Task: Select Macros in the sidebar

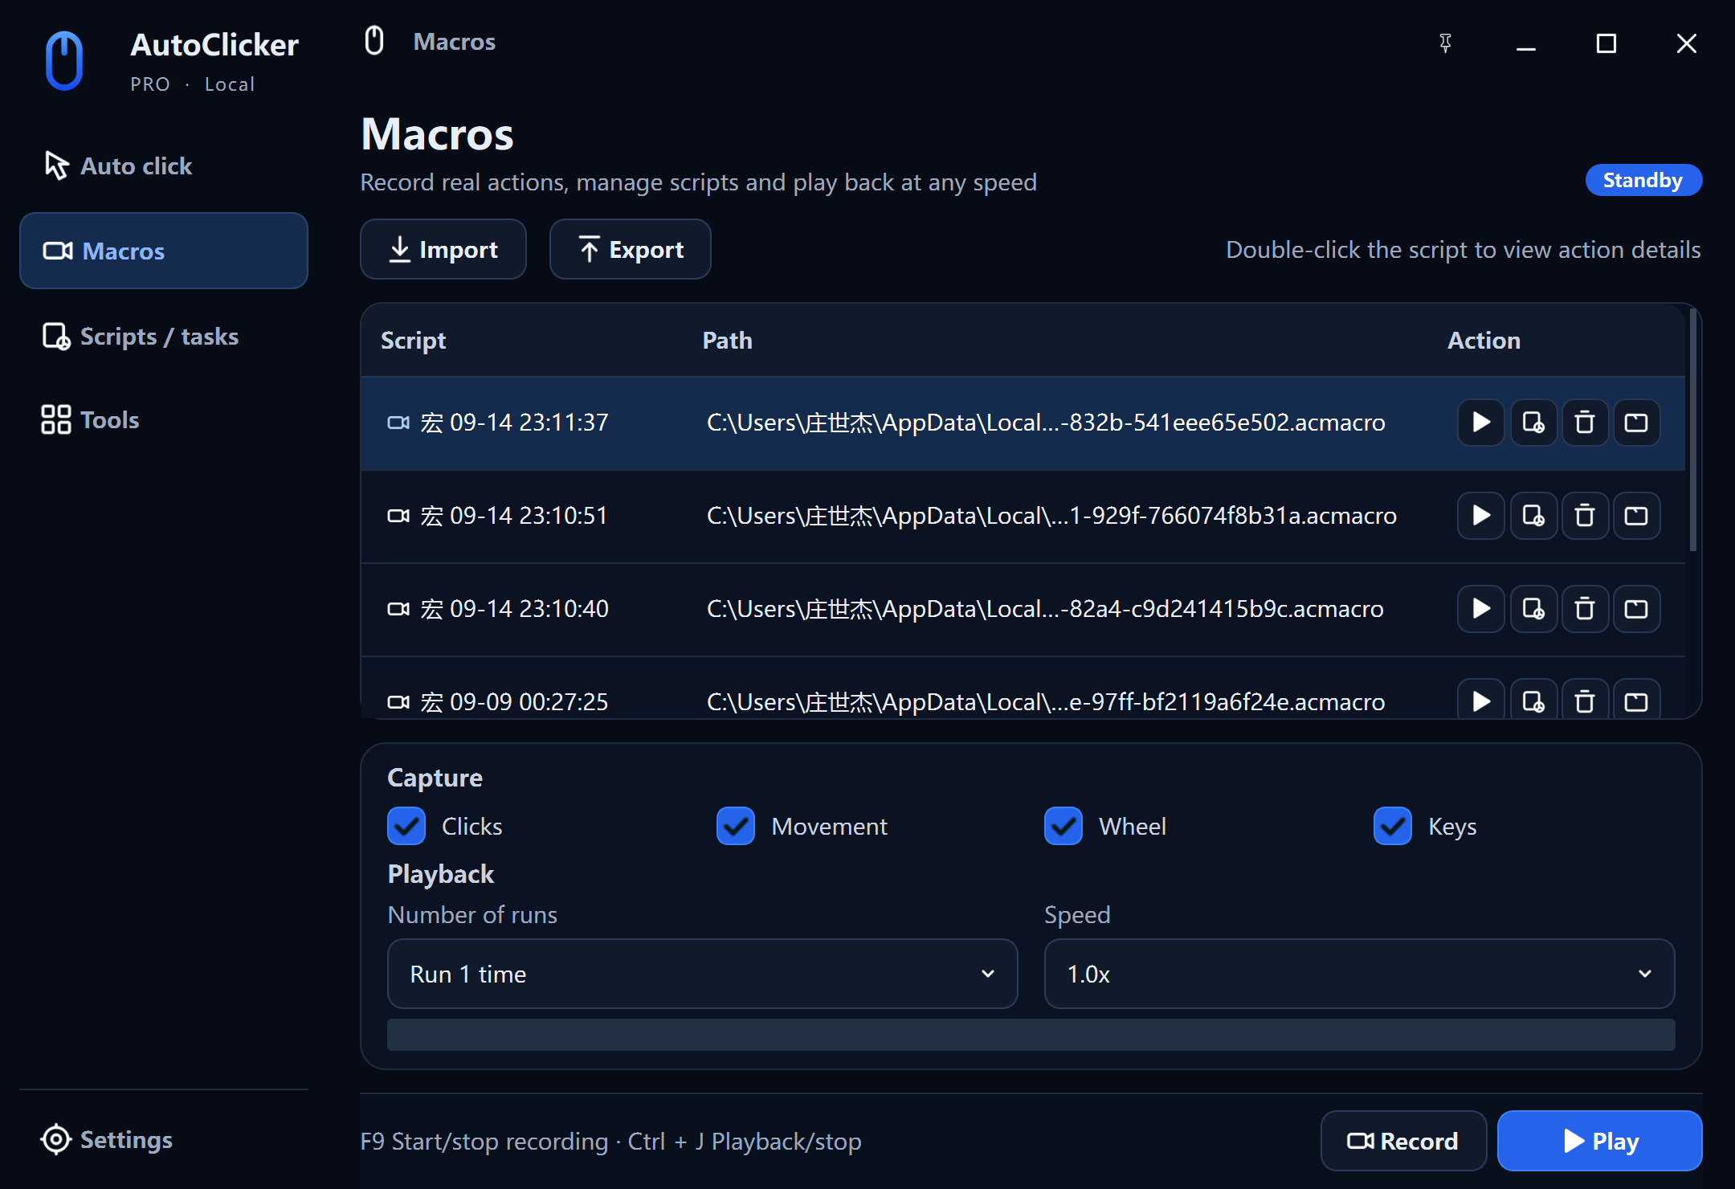Action: (164, 251)
